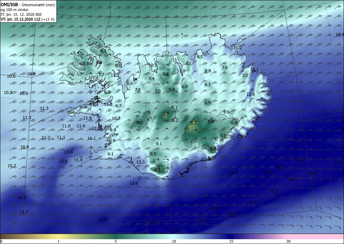Click the 5.1 value label
This screenshot has width=344, height=244.
click(x=213, y=149)
